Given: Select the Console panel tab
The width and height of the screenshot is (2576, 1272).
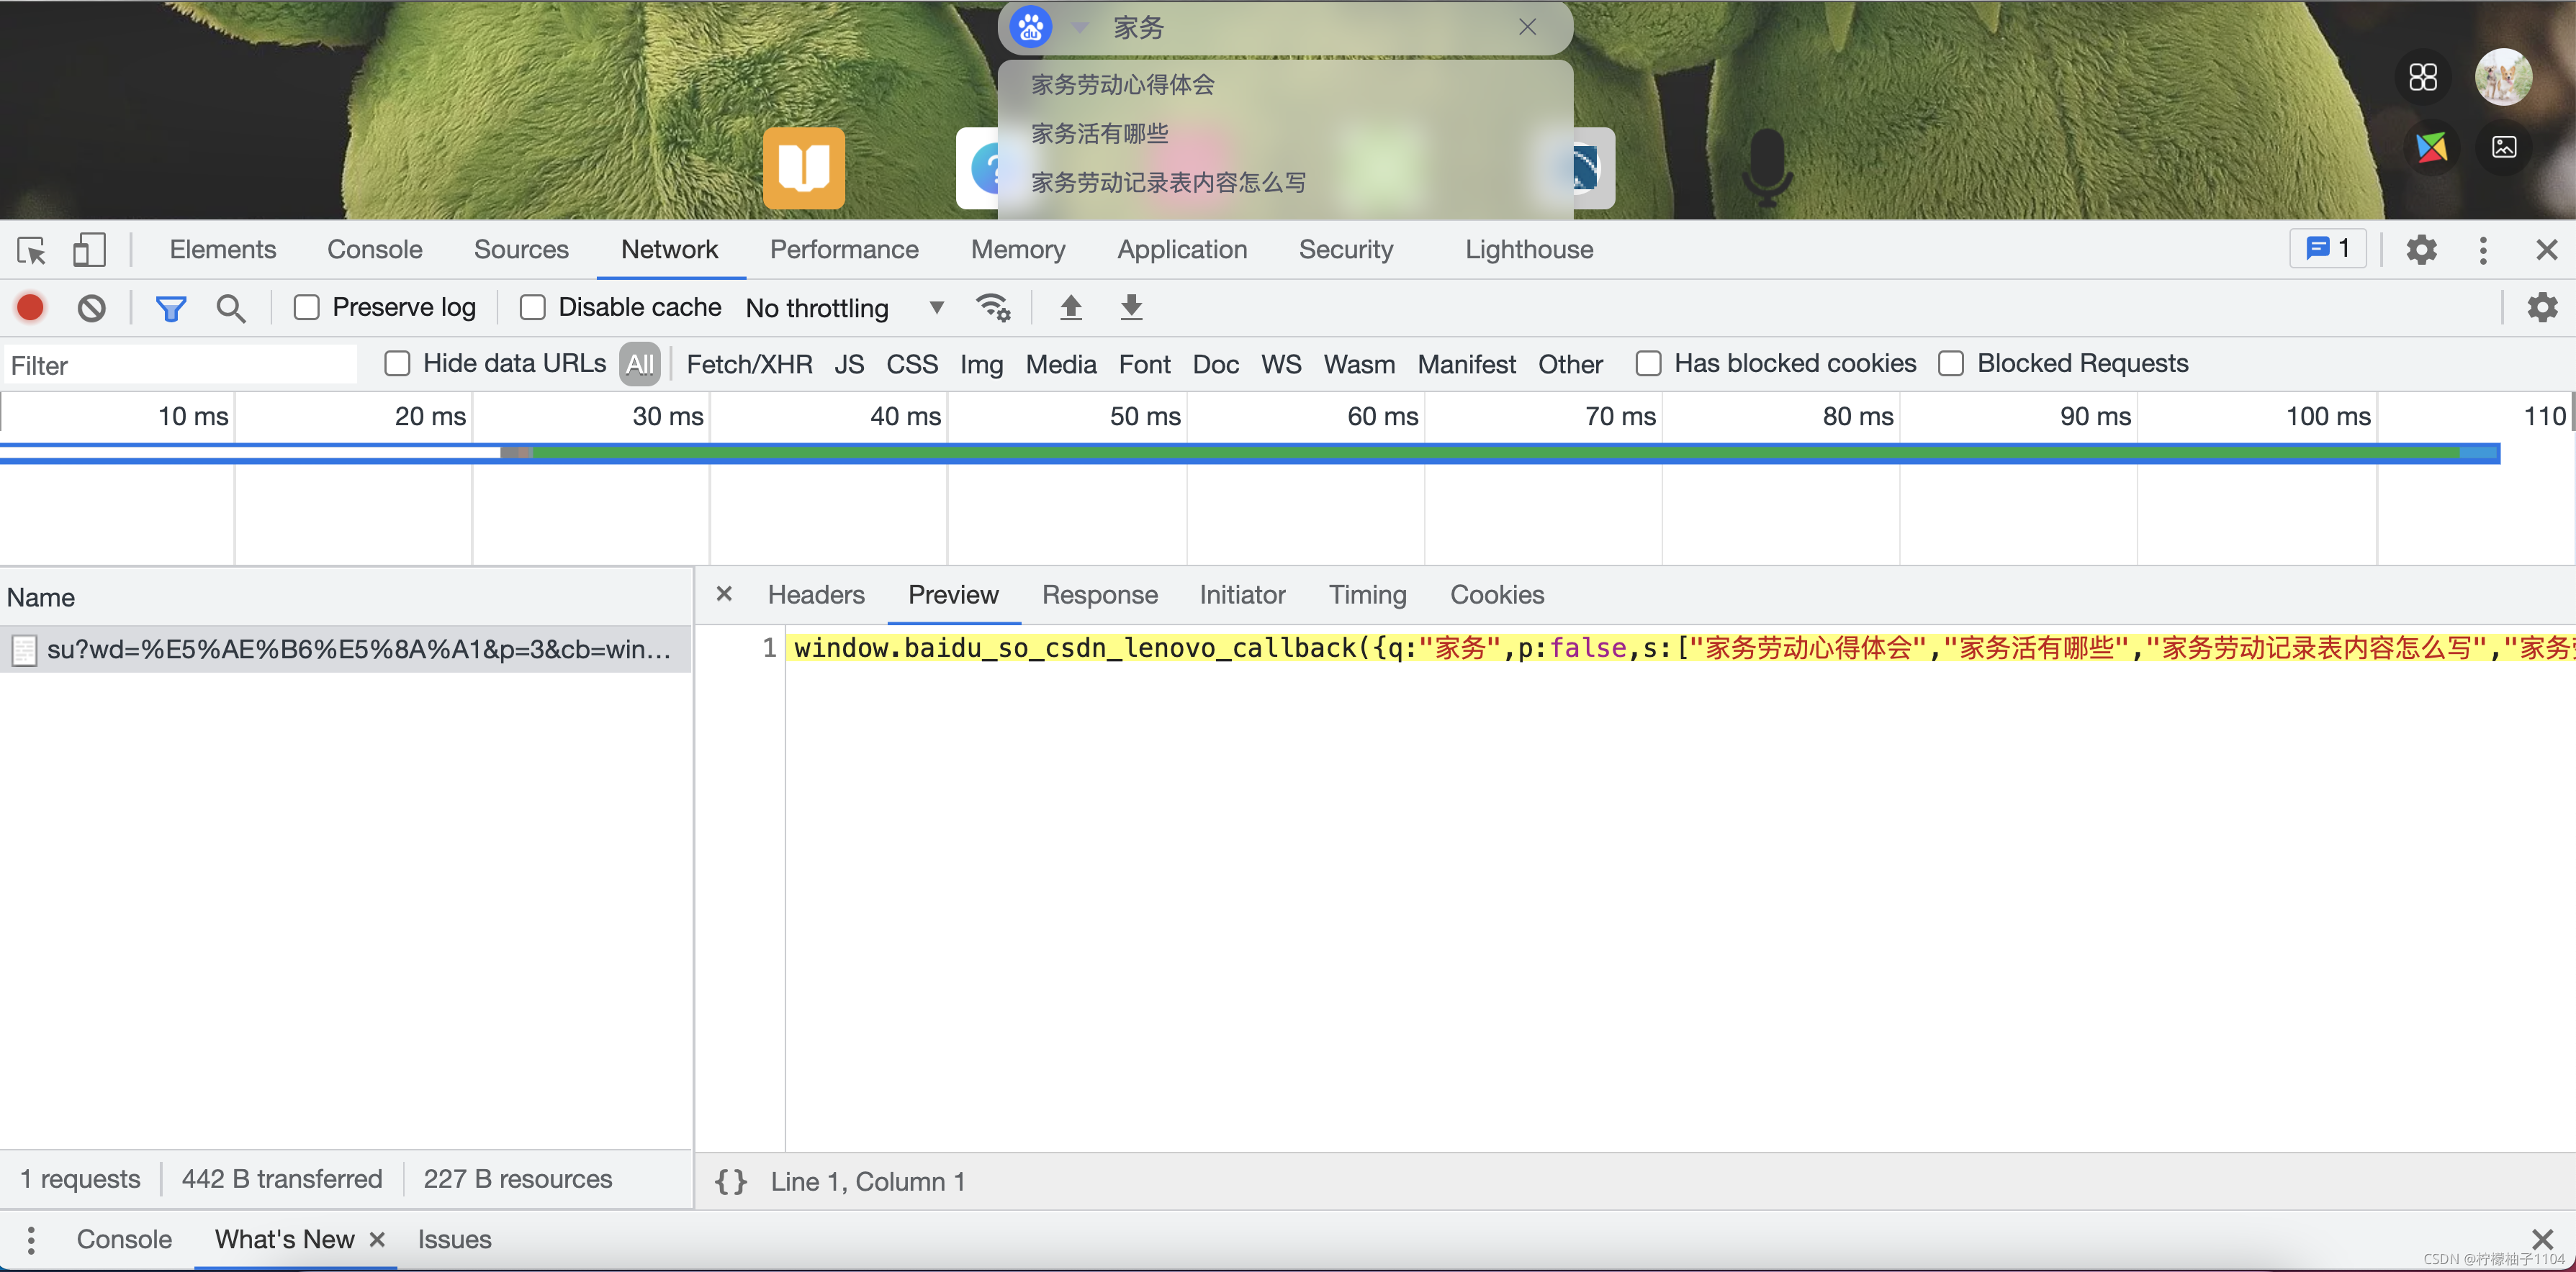Looking at the screenshot, I should tap(374, 250).
